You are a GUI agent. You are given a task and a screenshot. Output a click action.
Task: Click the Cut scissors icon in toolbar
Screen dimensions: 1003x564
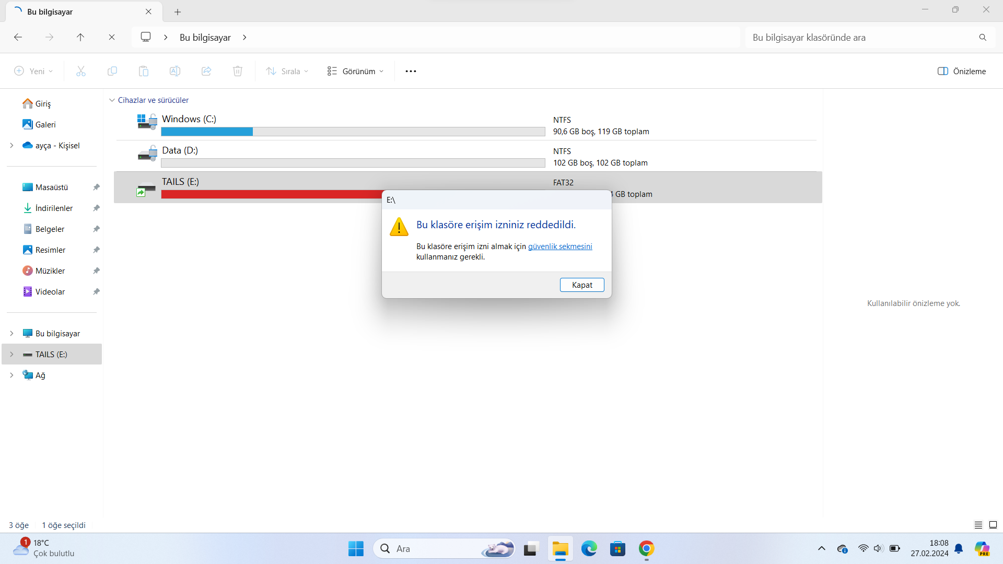pos(80,72)
